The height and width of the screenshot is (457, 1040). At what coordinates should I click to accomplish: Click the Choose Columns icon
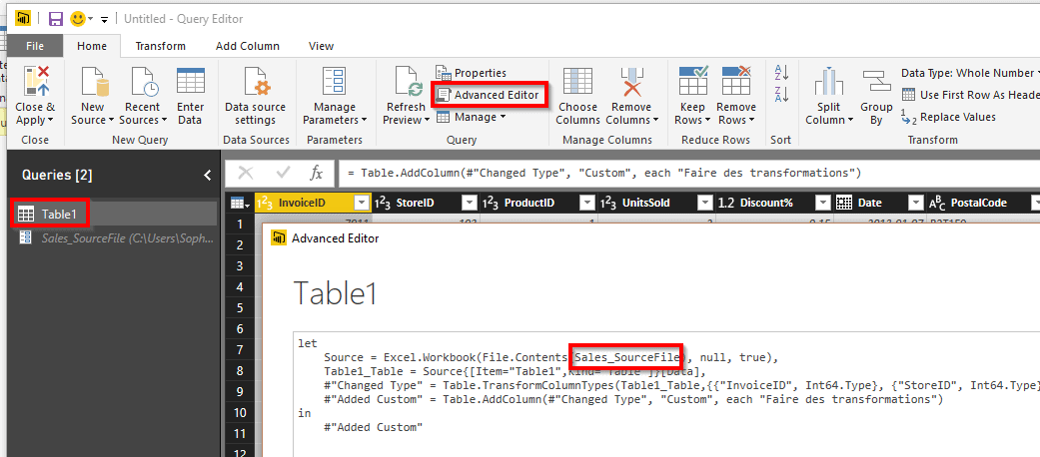point(577,82)
